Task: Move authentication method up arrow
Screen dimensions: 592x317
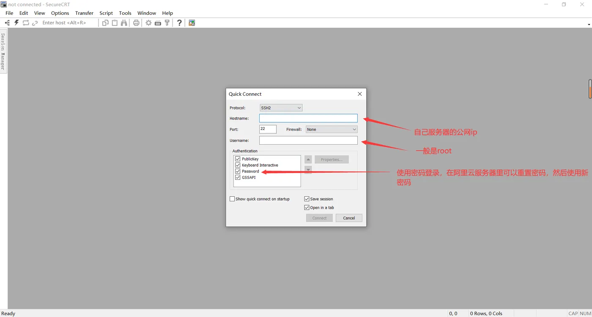Action: [308, 160]
